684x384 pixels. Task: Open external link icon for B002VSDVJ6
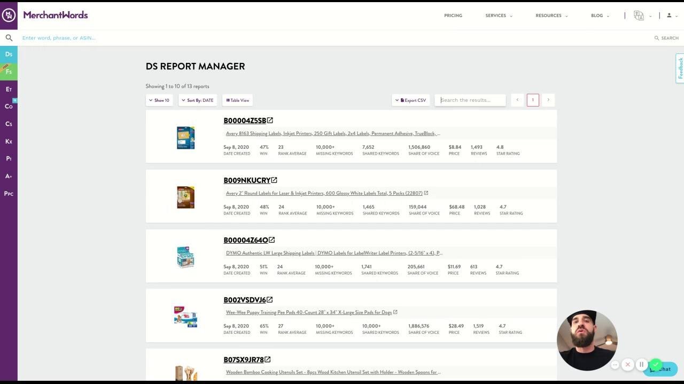click(x=270, y=300)
